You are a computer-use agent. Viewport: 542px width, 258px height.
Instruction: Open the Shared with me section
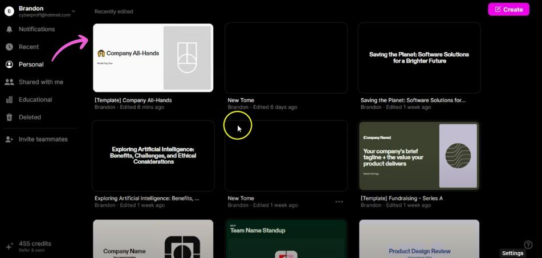(41, 82)
